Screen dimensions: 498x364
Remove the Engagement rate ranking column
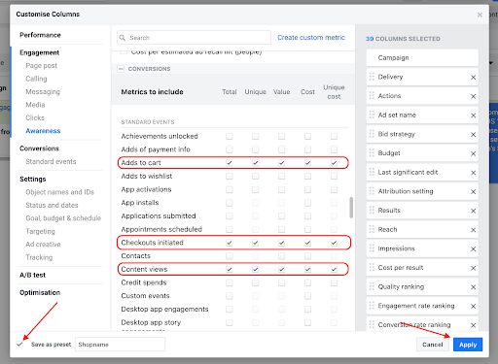coord(473,307)
